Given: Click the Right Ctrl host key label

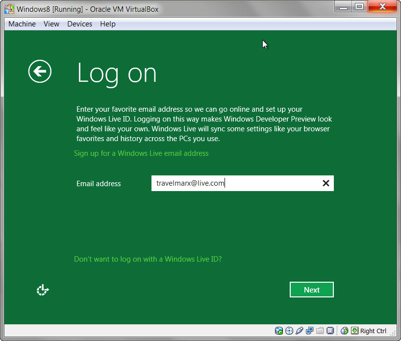Looking at the screenshot, I should [373, 331].
